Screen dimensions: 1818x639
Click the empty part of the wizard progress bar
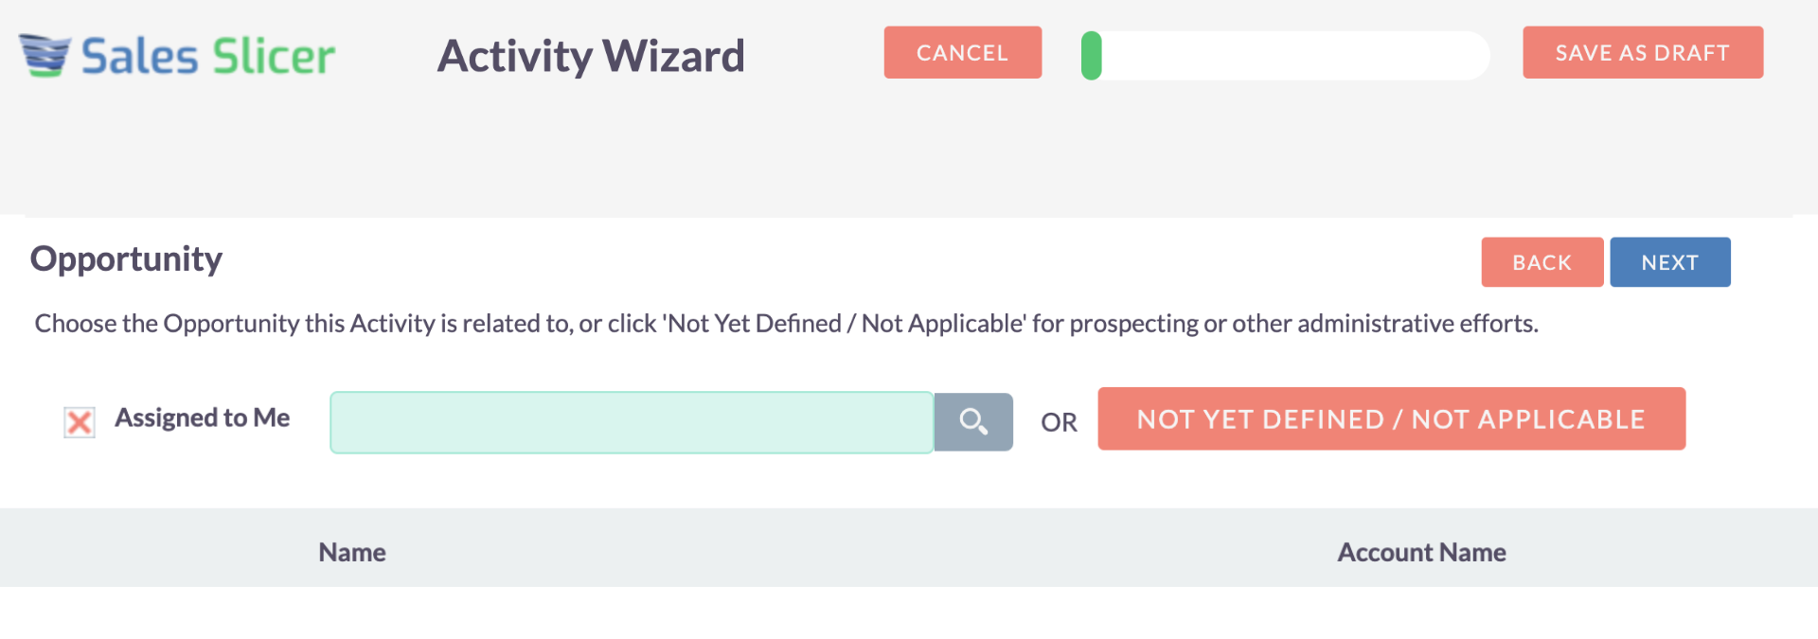1297,55
